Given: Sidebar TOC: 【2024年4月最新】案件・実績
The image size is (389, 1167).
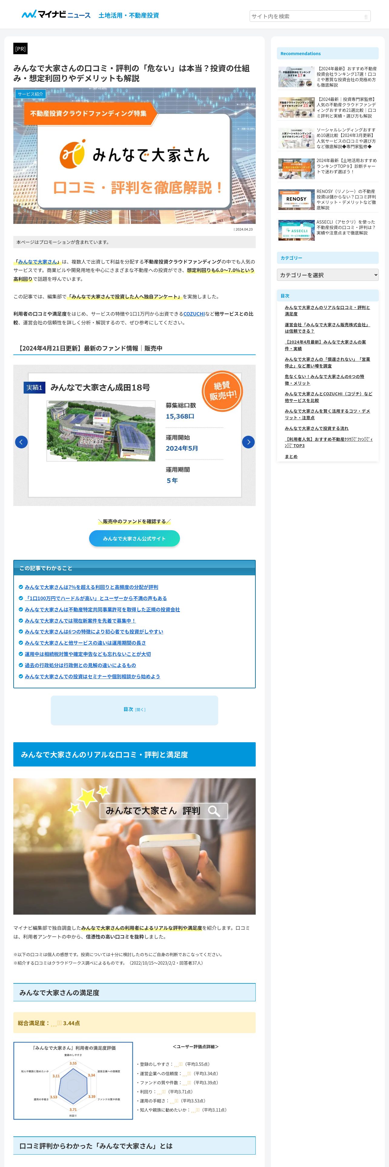Looking at the screenshot, I should point(326,346).
